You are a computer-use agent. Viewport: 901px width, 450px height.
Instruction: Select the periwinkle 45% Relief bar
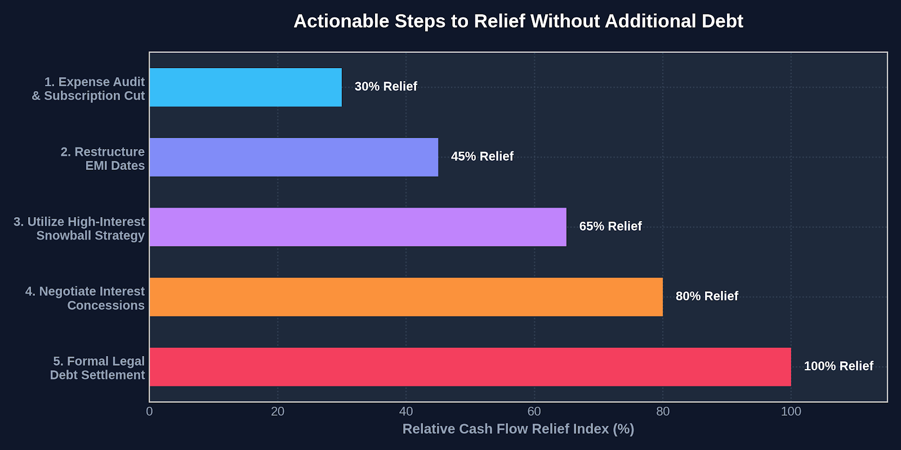[294, 157]
